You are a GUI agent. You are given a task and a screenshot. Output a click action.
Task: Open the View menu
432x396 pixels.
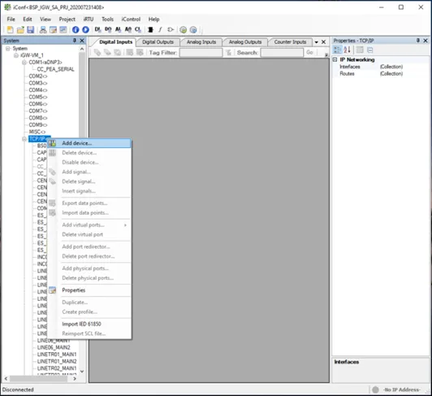pyautogui.click(x=45, y=20)
